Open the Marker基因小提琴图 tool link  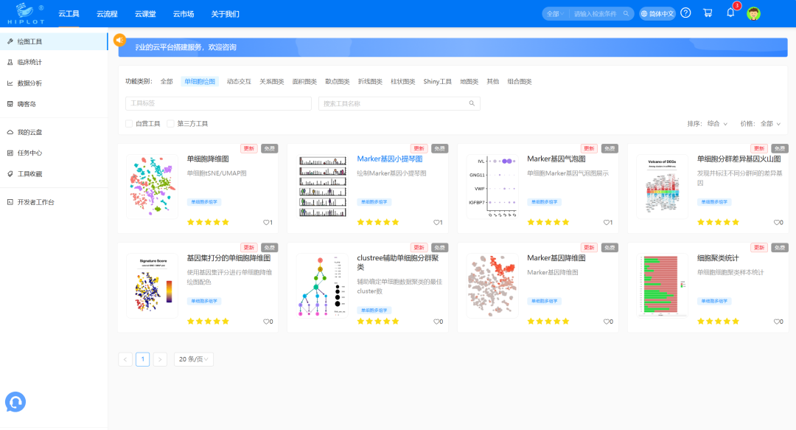(389, 159)
